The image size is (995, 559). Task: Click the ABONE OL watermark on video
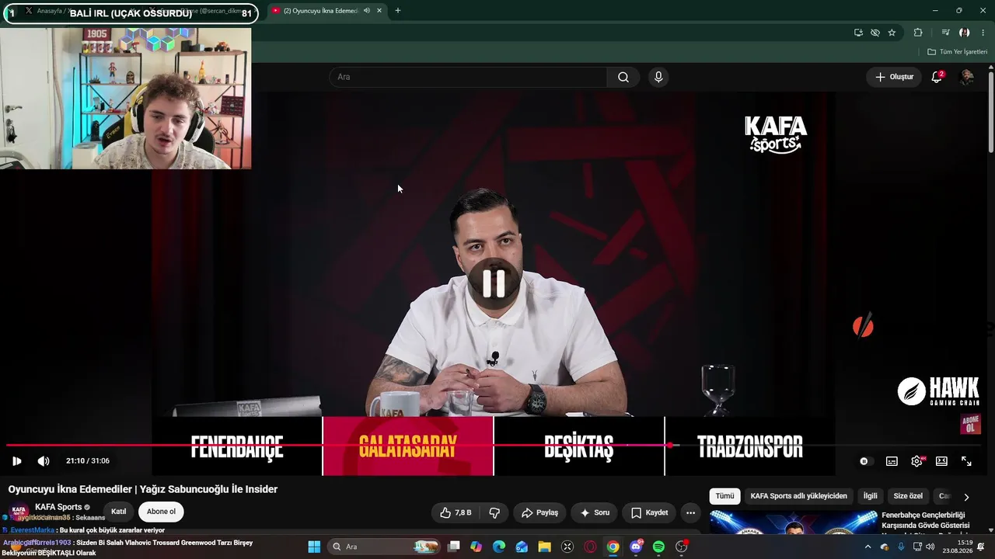click(970, 424)
